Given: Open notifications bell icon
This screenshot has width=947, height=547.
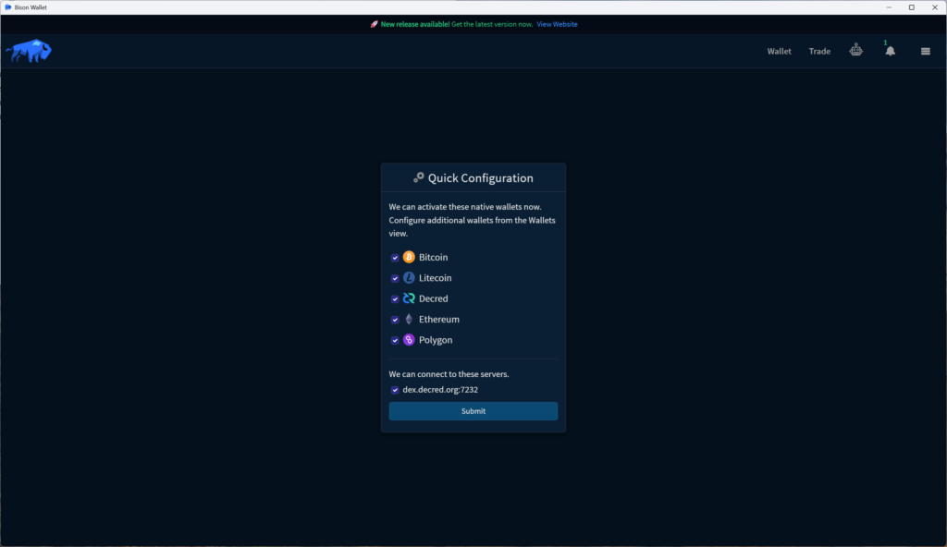Looking at the screenshot, I should click(890, 52).
